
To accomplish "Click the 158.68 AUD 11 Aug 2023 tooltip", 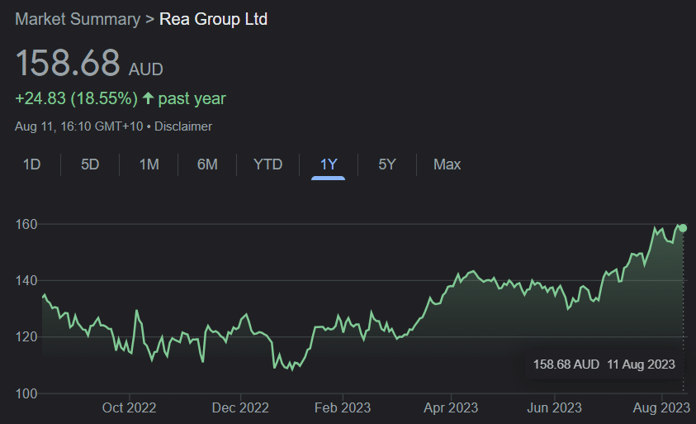I will tap(604, 364).
